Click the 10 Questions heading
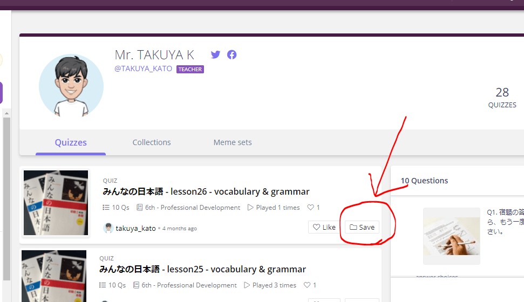Image resolution: width=524 pixels, height=302 pixels. point(424,181)
